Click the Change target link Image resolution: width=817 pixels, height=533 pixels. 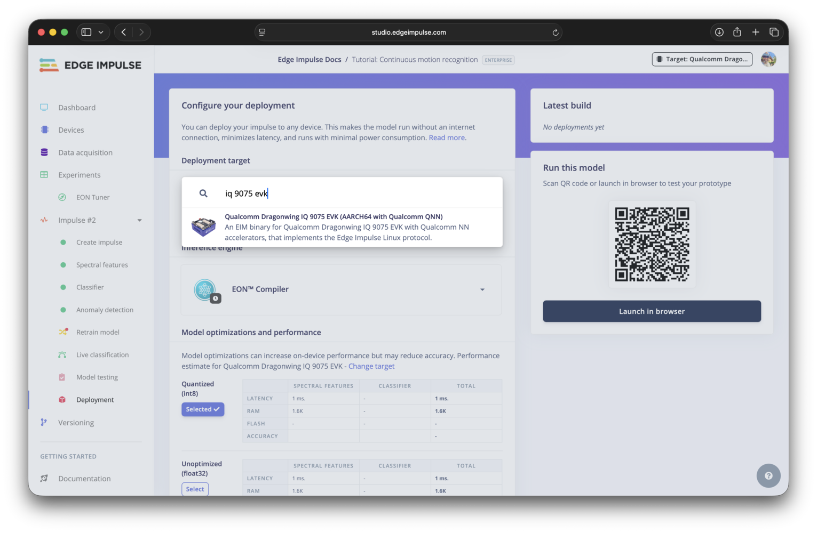coord(371,366)
